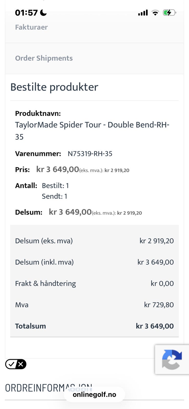Tap the onlinegolf.no address pill

point(94,394)
